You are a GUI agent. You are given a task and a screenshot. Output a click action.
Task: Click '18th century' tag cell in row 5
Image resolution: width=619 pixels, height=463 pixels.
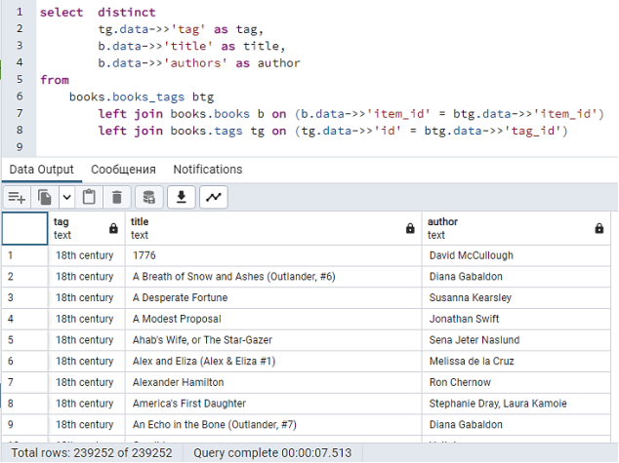[x=87, y=340]
